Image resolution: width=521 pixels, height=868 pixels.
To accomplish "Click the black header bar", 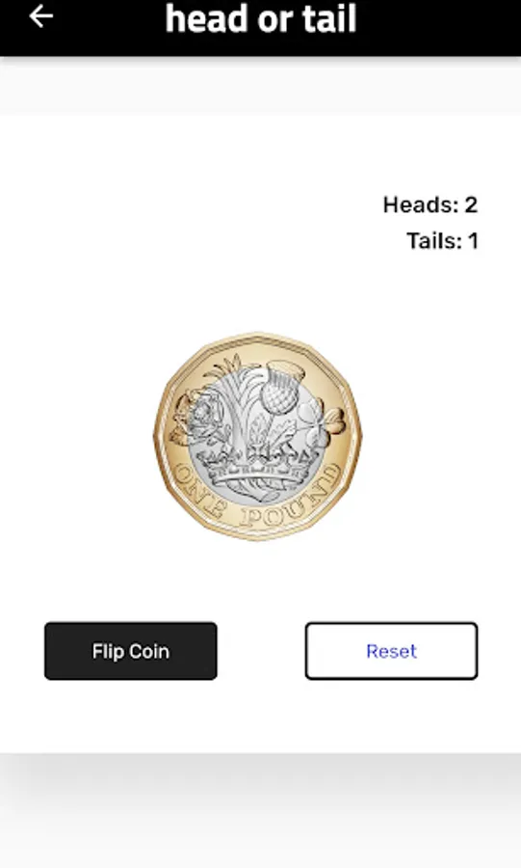I will (x=260, y=28).
